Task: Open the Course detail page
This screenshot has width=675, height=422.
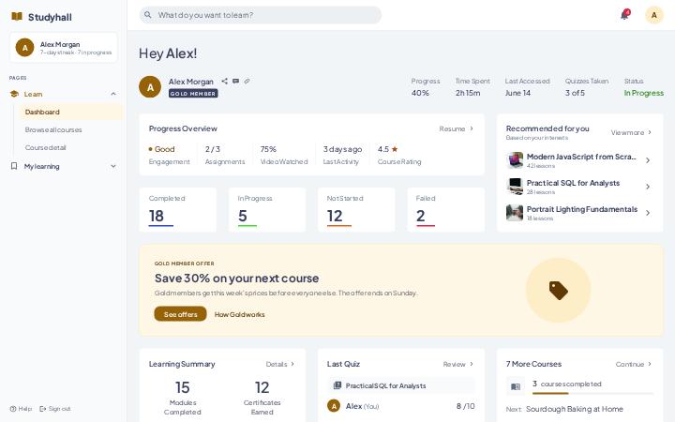Action: click(x=45, y=147)
